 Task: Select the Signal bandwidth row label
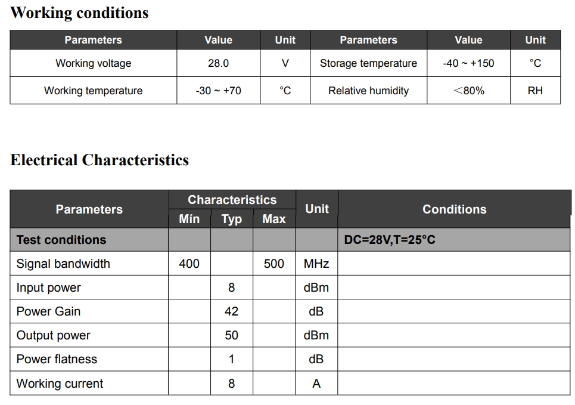pos(63,264)
